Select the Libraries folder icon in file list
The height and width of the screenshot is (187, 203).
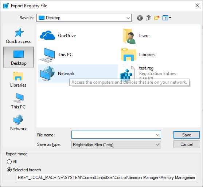129,55
